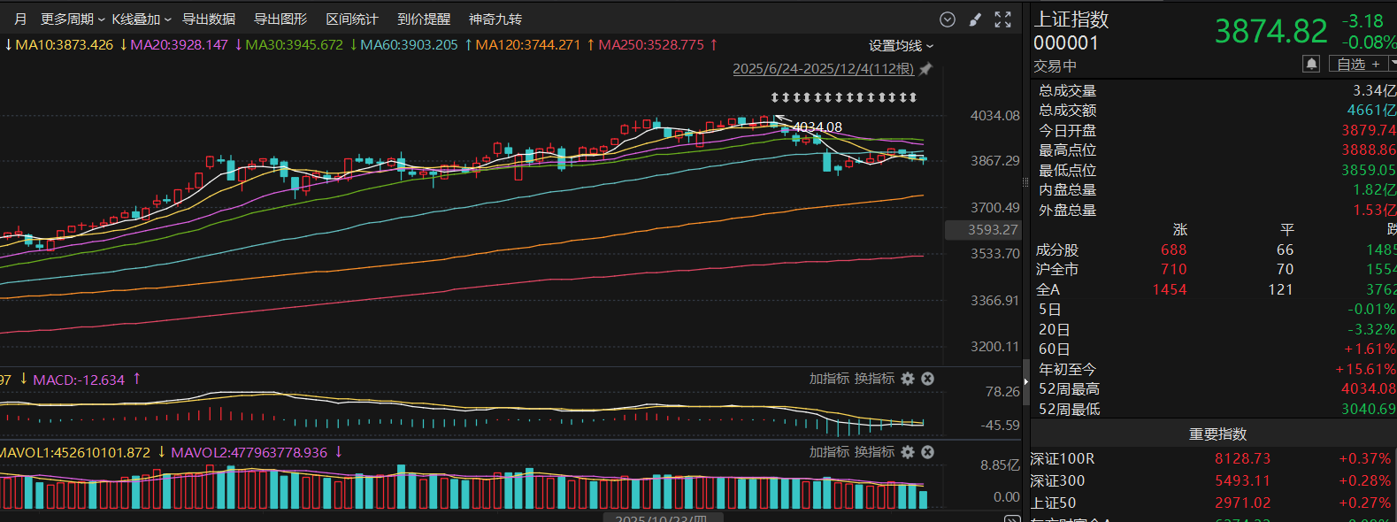
Task: Open the arrow next to 自选 button
Action: 1392,64
